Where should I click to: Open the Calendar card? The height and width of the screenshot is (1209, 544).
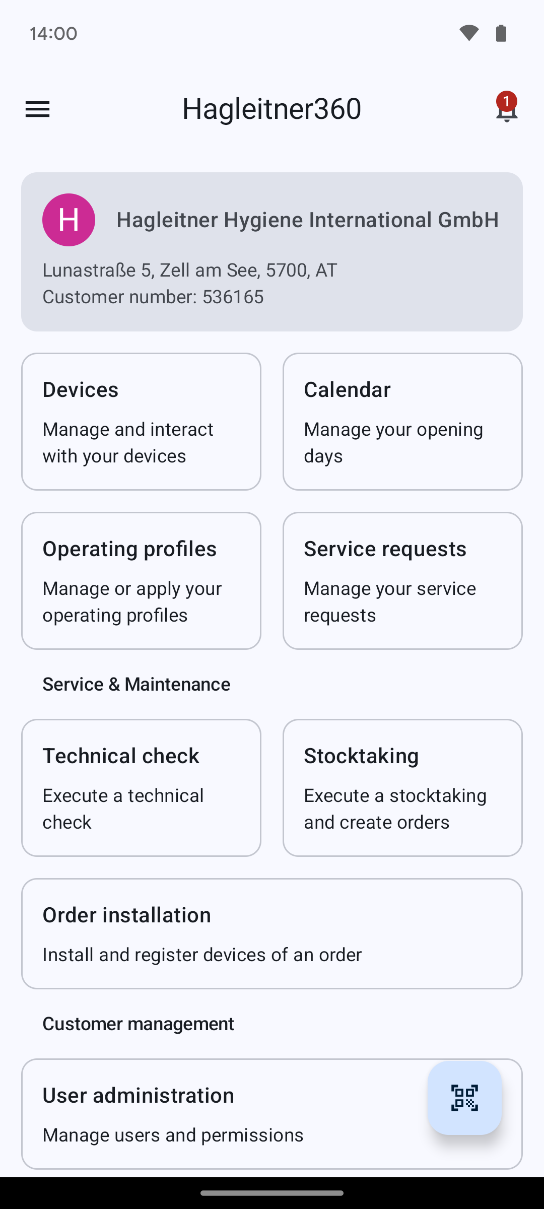(402, 422)
